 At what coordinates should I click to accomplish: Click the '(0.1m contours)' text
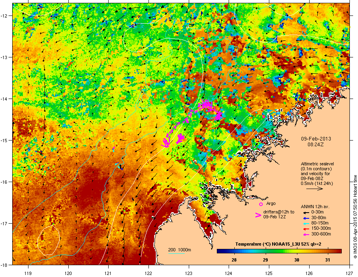(316, 169)
